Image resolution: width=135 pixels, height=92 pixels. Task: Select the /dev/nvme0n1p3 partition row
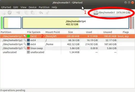coord(67,48)
